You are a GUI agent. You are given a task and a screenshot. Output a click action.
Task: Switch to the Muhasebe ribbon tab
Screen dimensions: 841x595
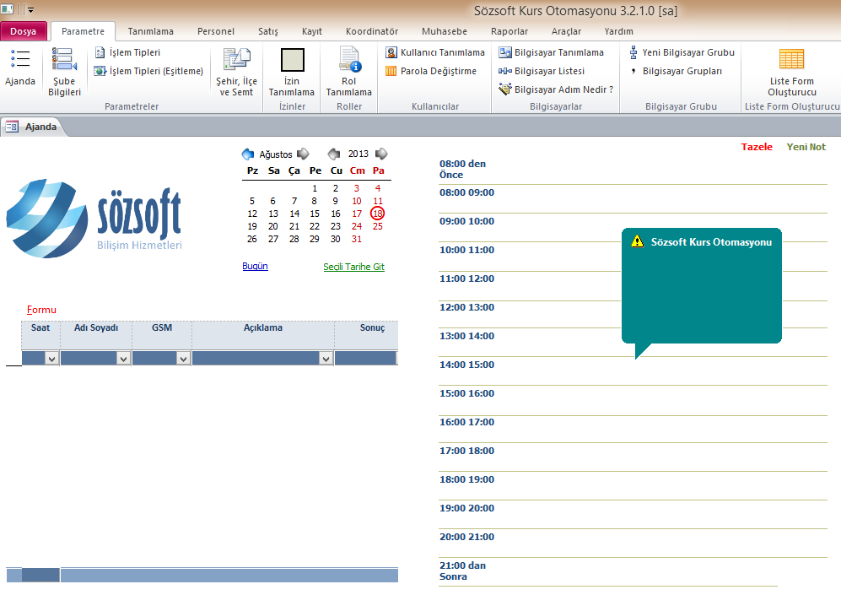tap(444, 31)
